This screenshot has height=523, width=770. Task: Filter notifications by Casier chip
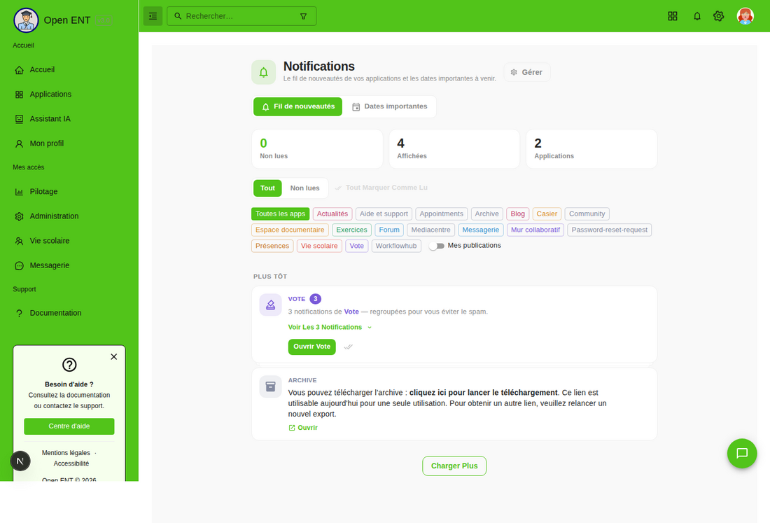pyautogui.click(x=547, y=214)
